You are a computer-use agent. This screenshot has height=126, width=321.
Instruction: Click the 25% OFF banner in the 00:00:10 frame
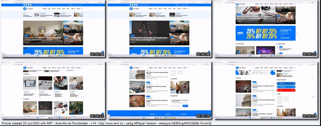tap(266, 33)
